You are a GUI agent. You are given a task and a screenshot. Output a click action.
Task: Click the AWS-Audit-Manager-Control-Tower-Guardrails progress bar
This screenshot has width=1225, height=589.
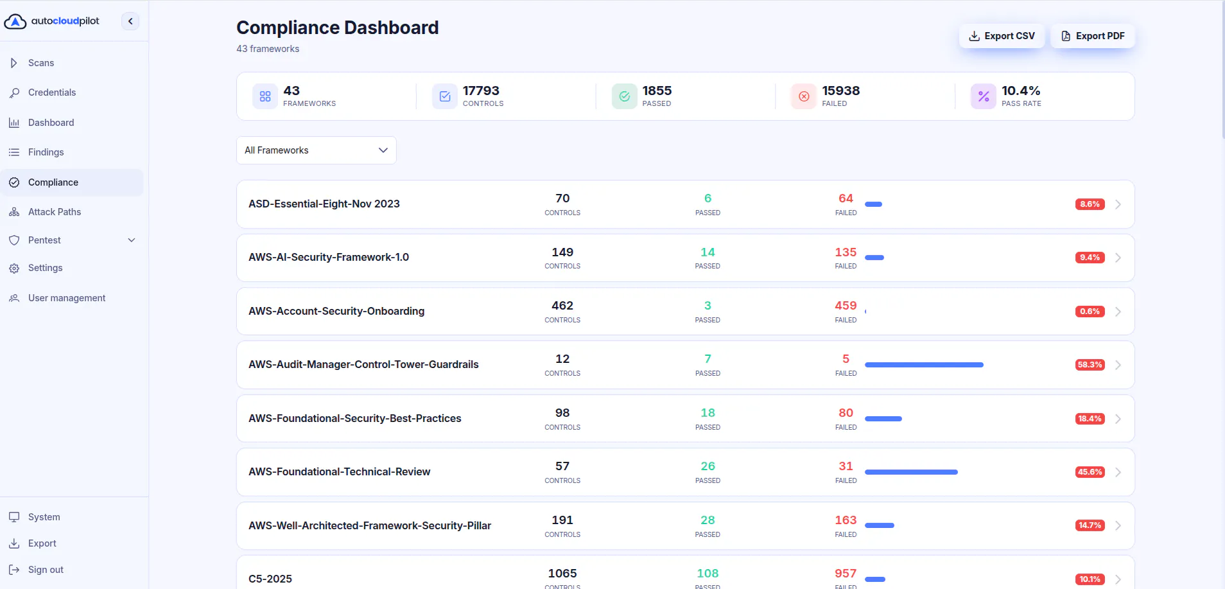tap(924, 365)
